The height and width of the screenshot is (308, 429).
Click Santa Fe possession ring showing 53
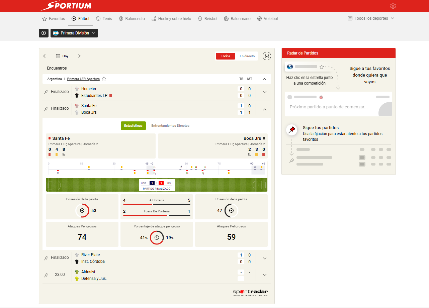82,211
